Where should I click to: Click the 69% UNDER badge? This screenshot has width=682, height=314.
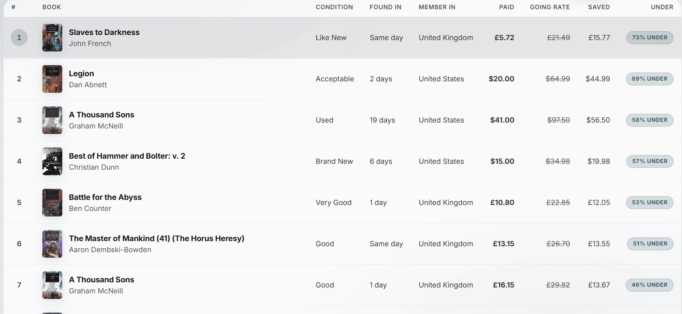(650, 79)
